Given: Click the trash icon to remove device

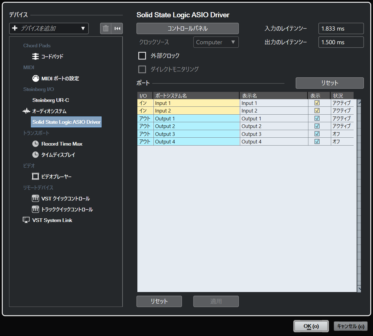Looking at the screenshot, I should pyautogui.click(x=106, y=29).
